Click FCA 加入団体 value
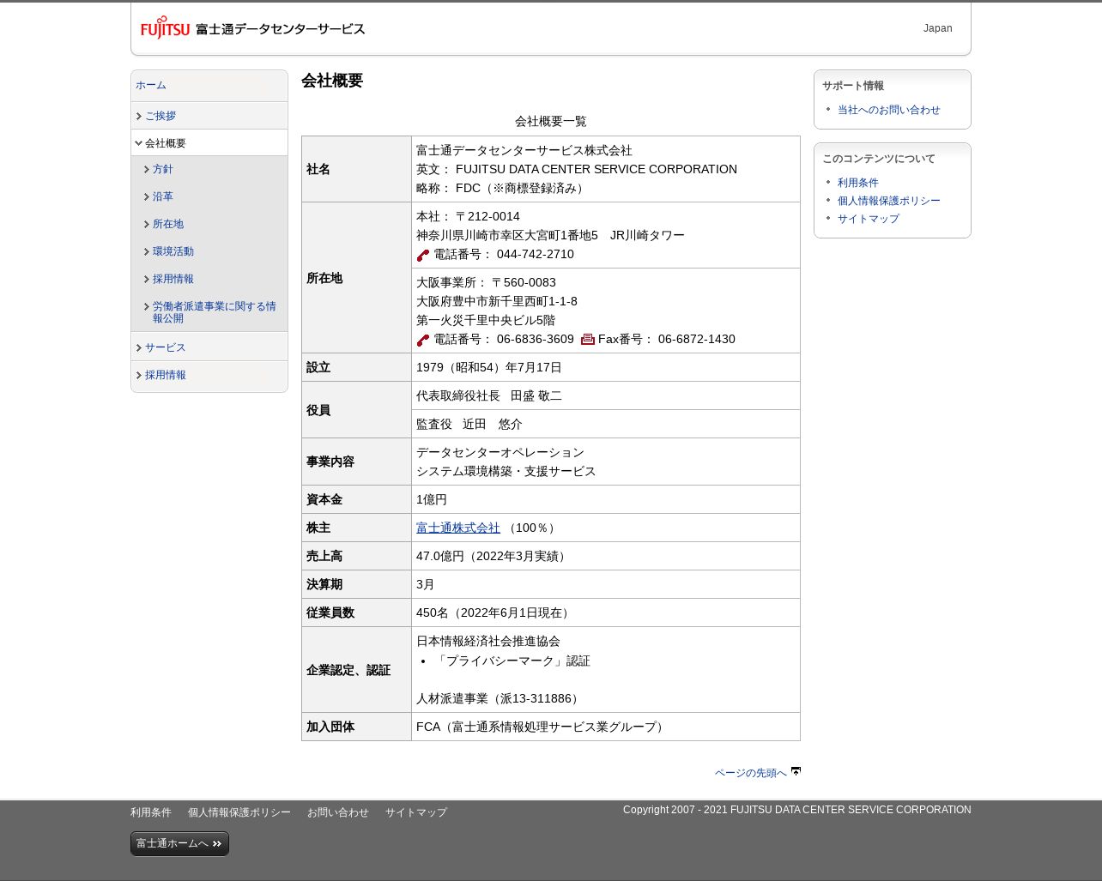 coord(542,727)
